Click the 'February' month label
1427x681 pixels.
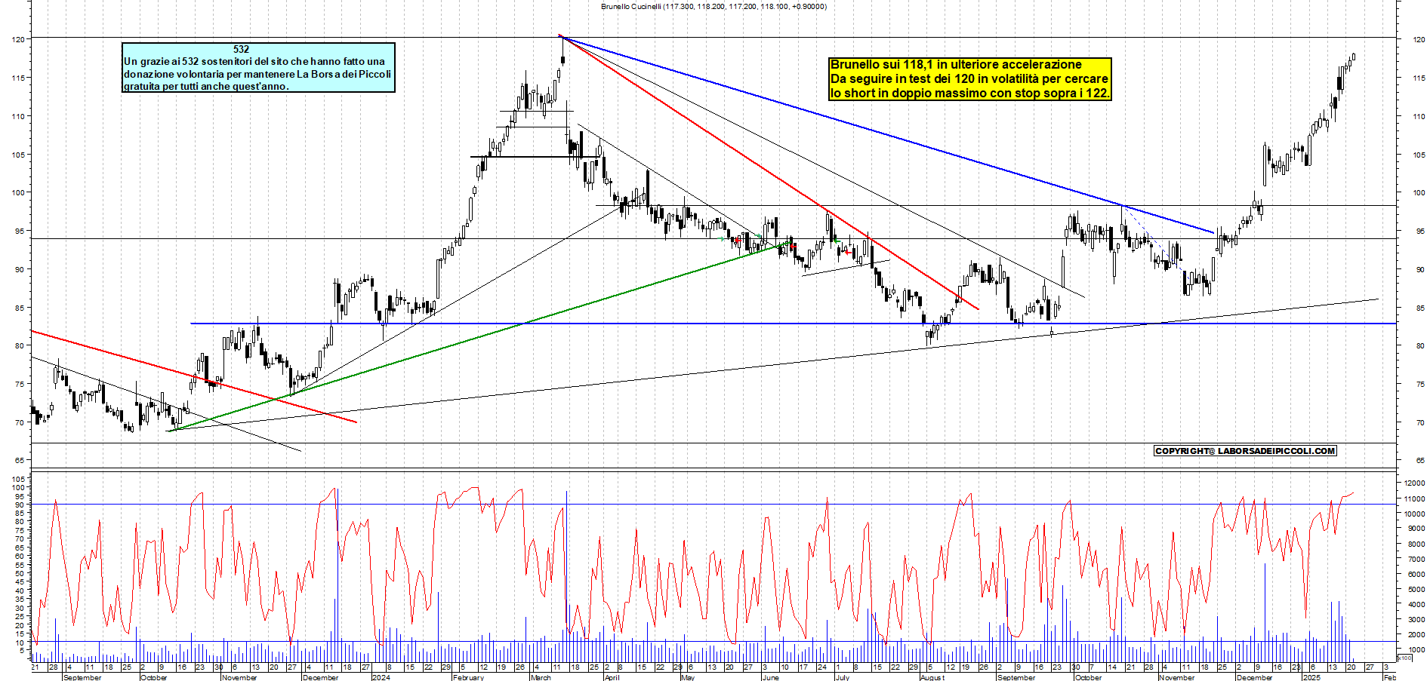point(468,676)
